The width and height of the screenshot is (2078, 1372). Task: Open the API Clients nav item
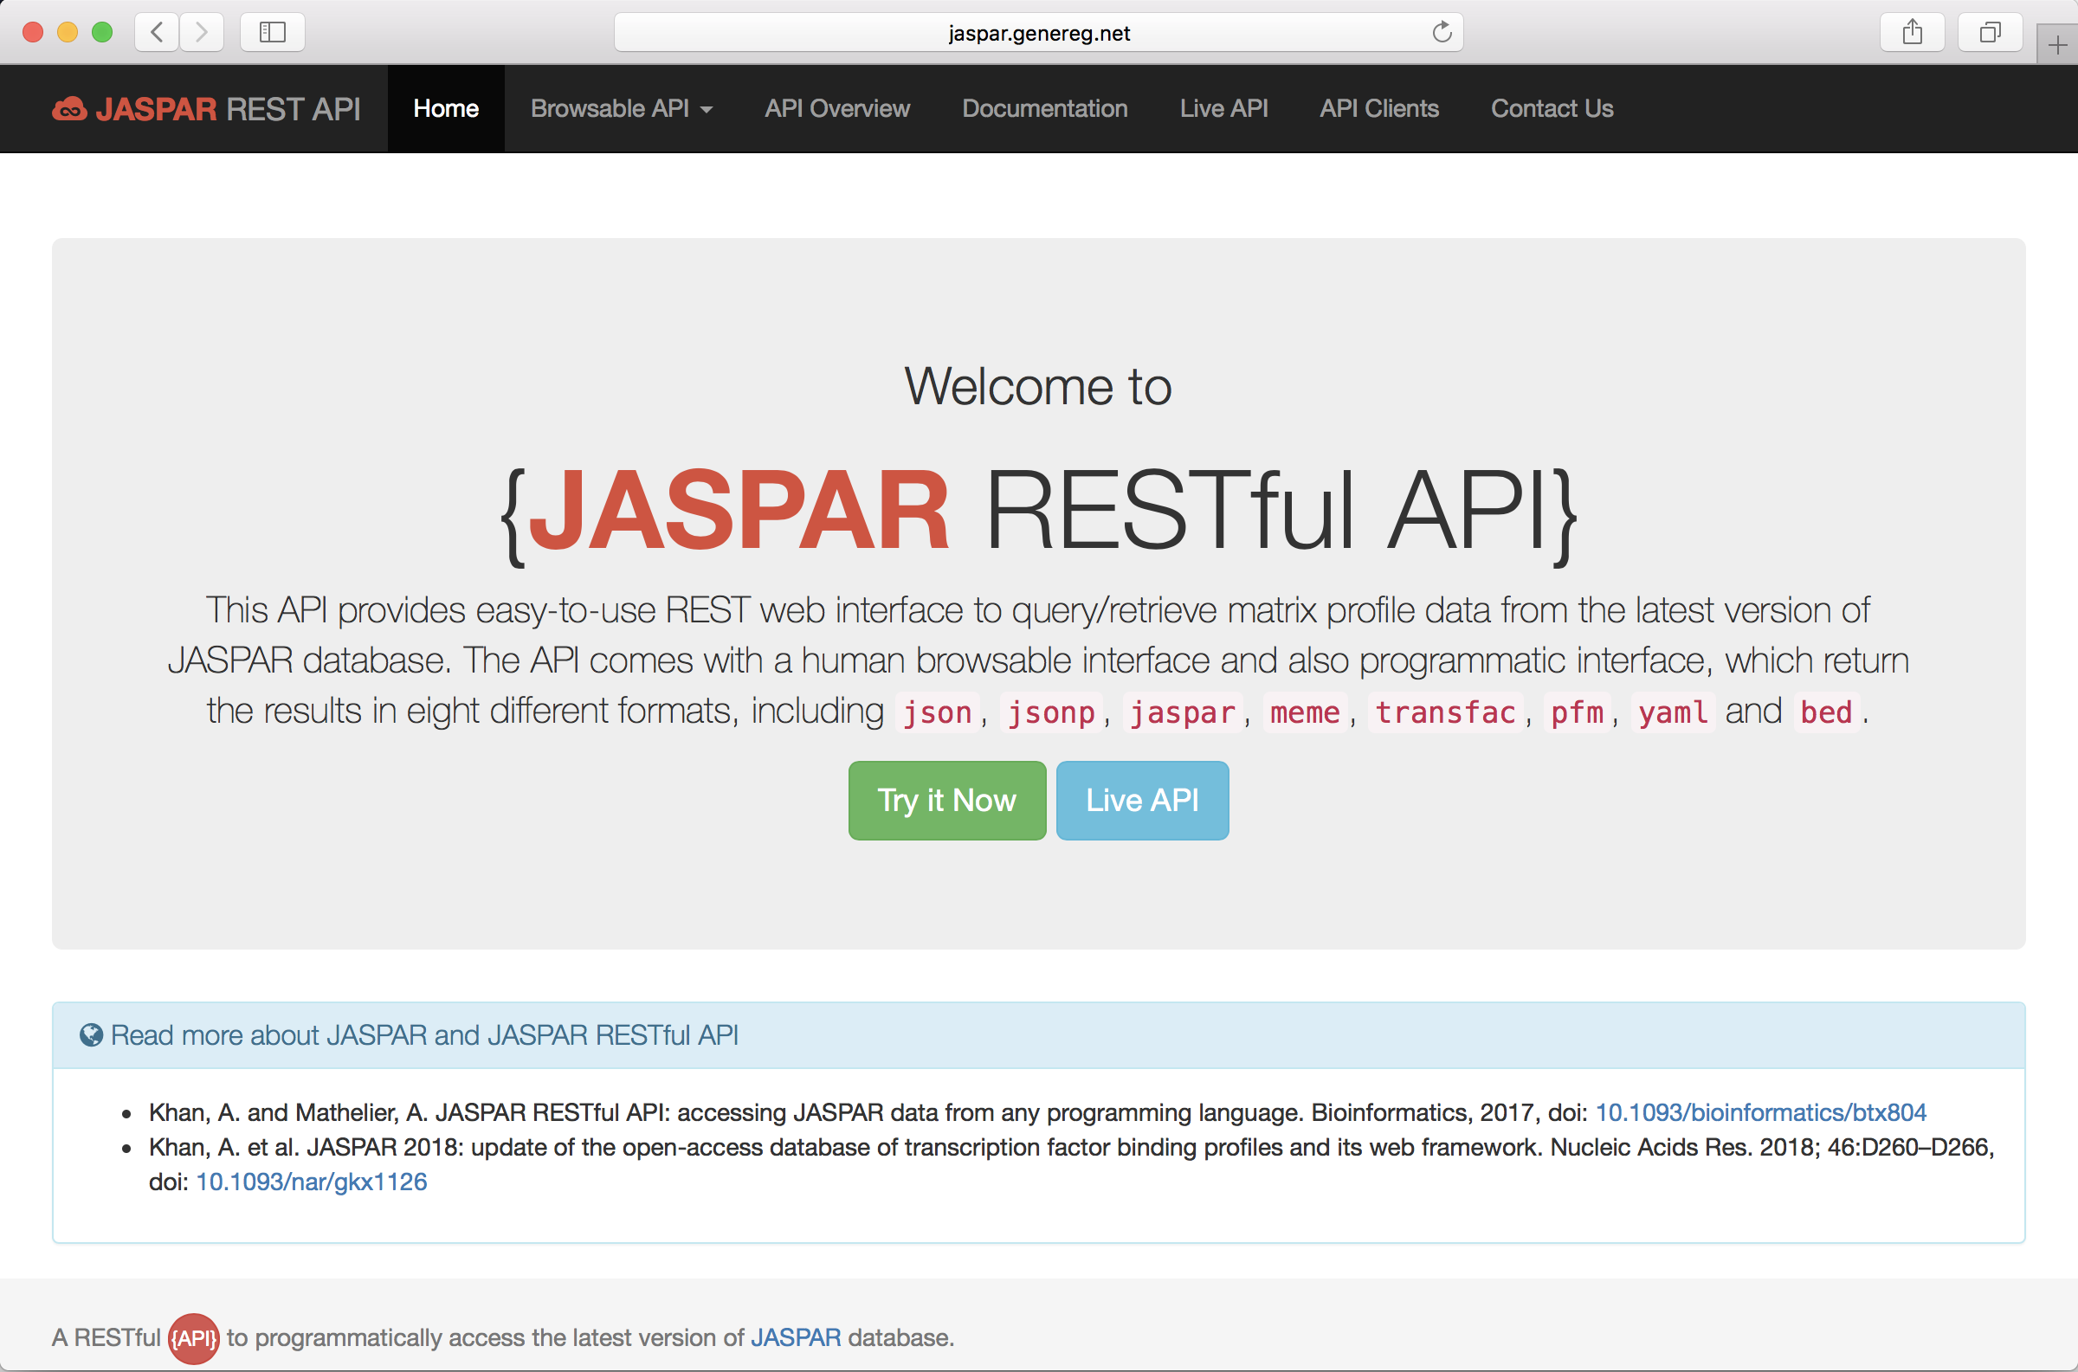coord(1379,108)
